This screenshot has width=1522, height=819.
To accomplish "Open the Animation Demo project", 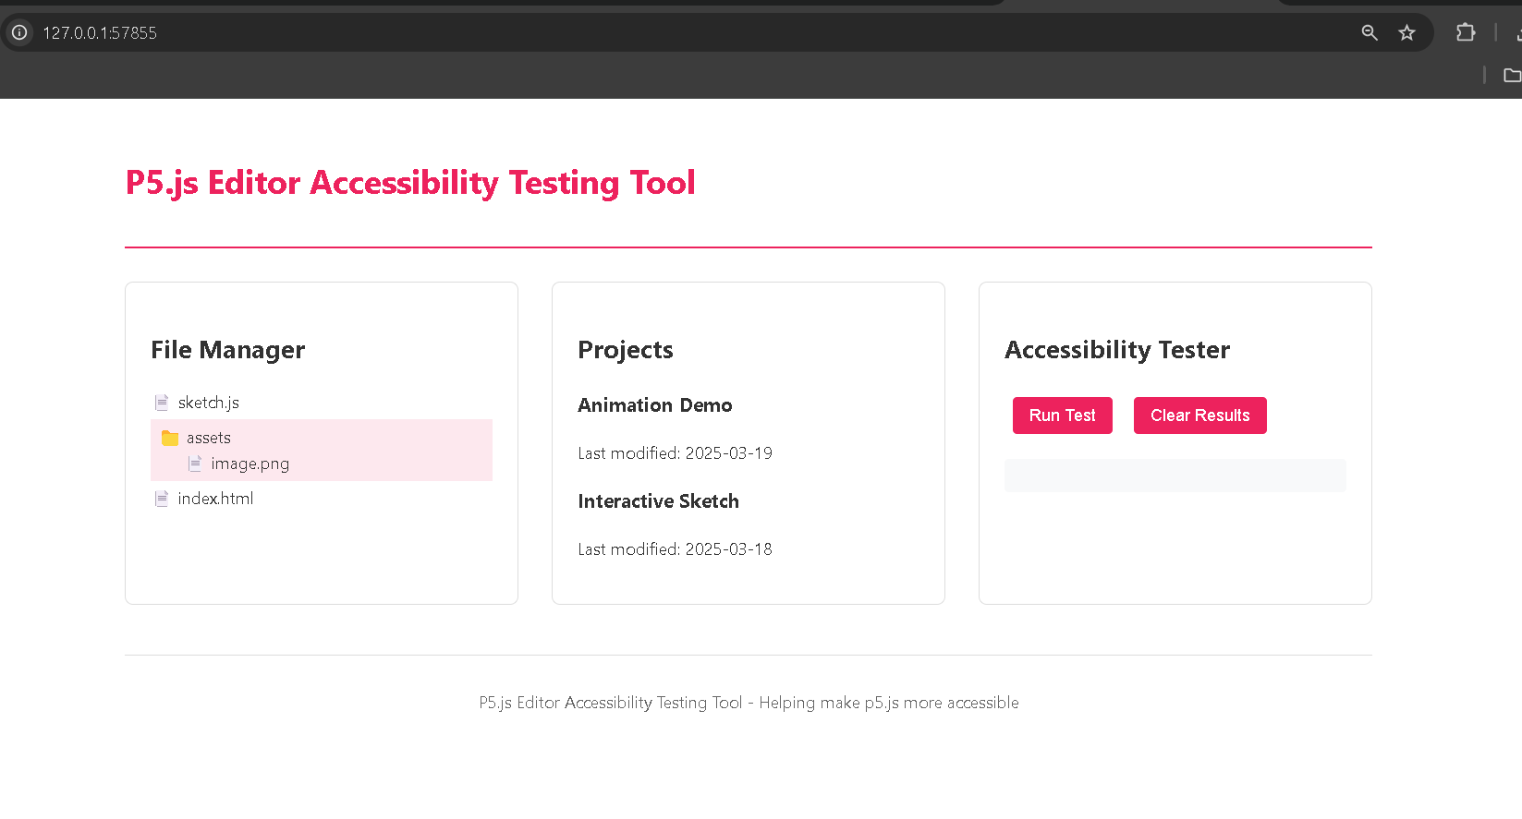I will pyautogui.click(x=654, y=405).
